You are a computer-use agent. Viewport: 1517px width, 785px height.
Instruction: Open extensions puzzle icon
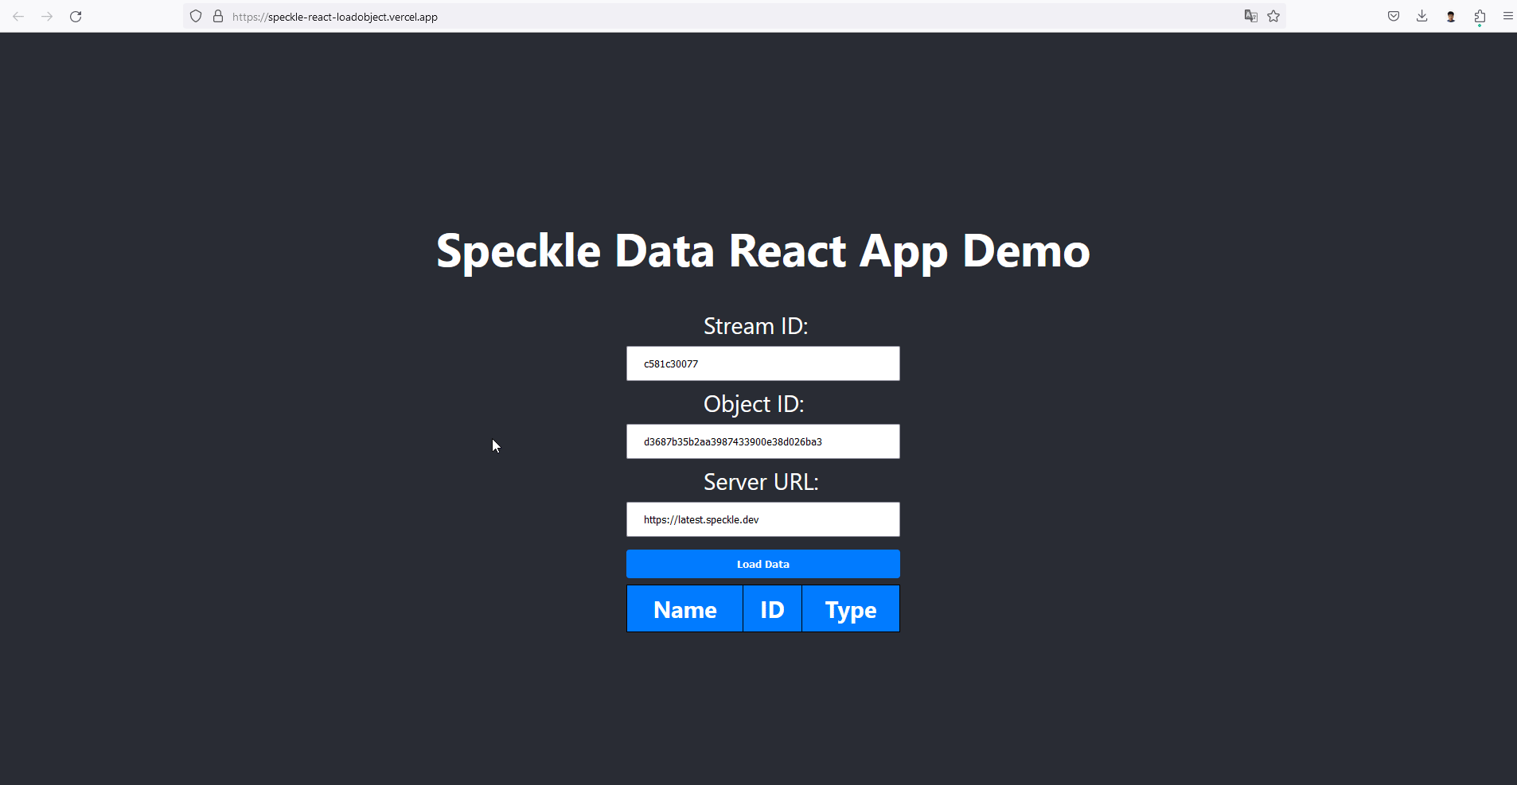pos(1480,16)
